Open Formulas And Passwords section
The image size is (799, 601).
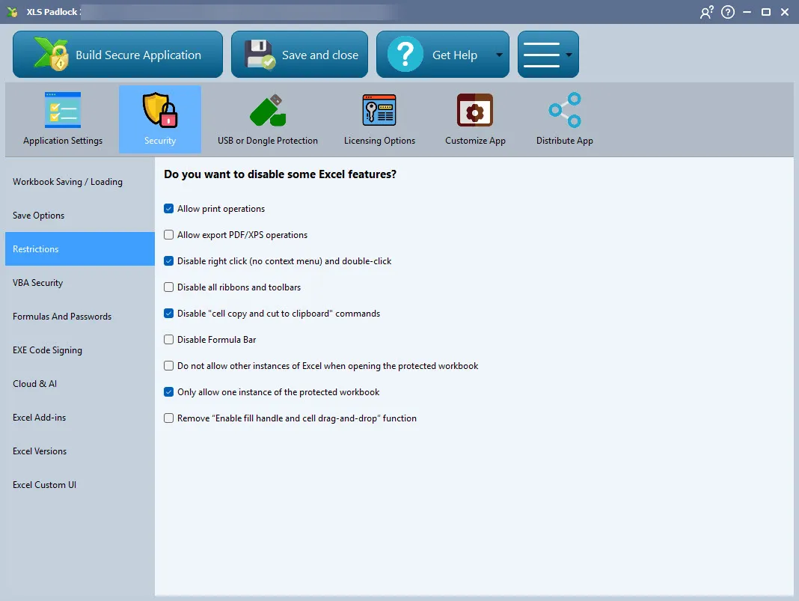click(80, 316)
